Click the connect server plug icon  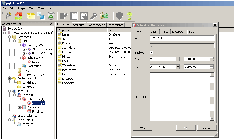[x=9, y=16]
